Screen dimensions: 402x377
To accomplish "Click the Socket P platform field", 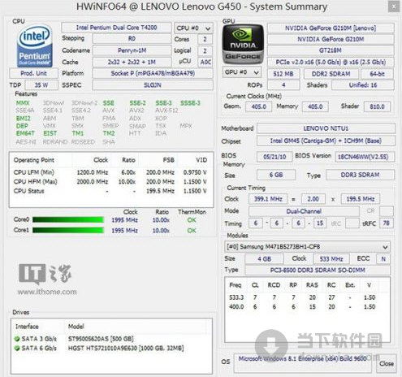I will [153, 73].
